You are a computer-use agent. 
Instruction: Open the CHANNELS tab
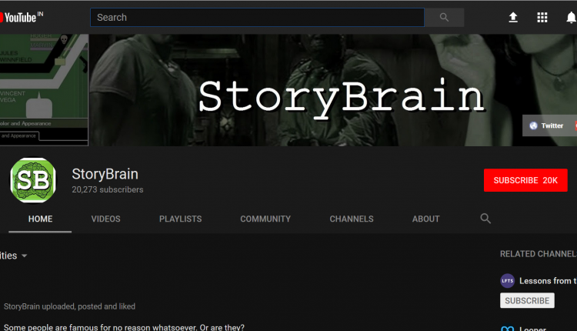point(352,219)
